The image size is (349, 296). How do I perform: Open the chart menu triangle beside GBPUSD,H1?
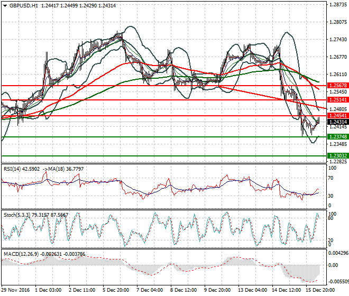click(5, 6)
